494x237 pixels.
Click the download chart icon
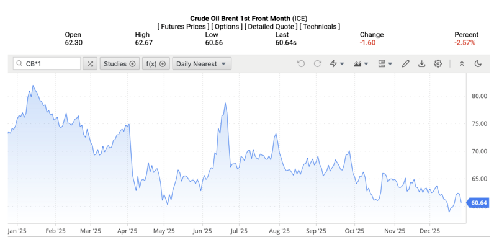(x=421, y=64)
